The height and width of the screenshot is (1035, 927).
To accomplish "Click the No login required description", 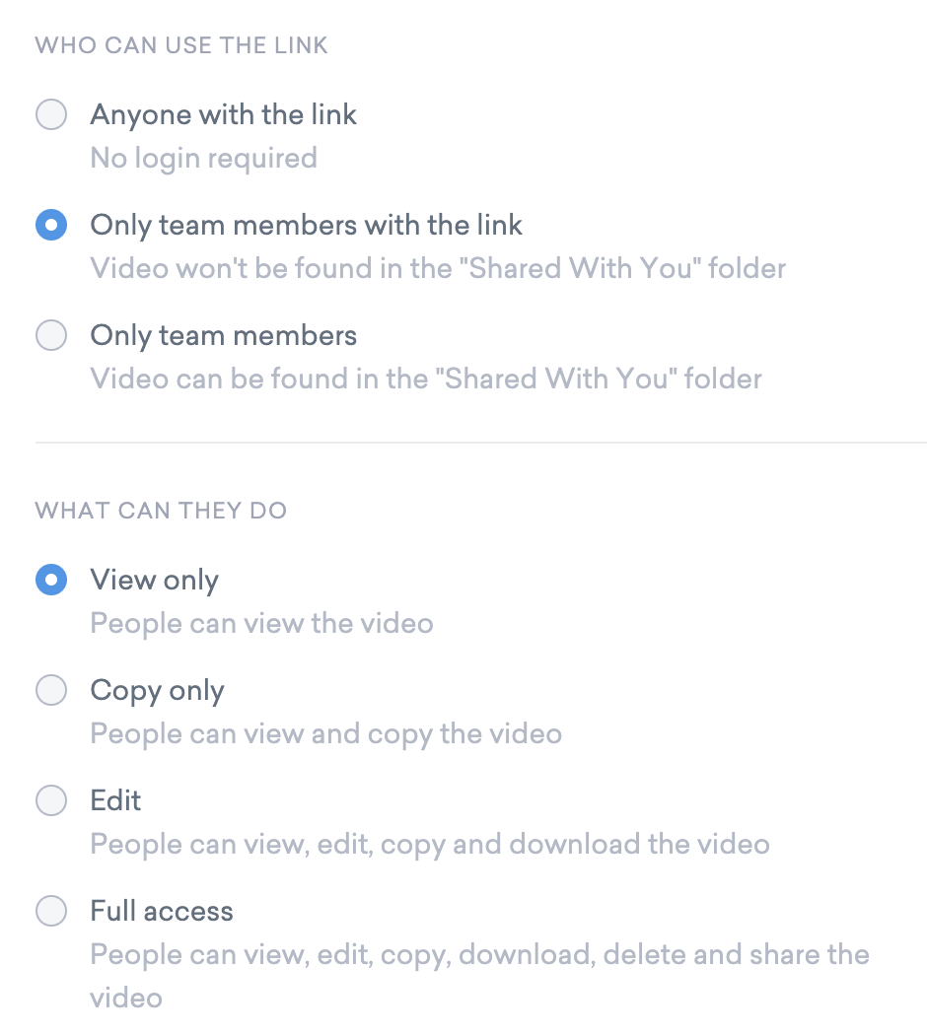I will pos(203,158).
